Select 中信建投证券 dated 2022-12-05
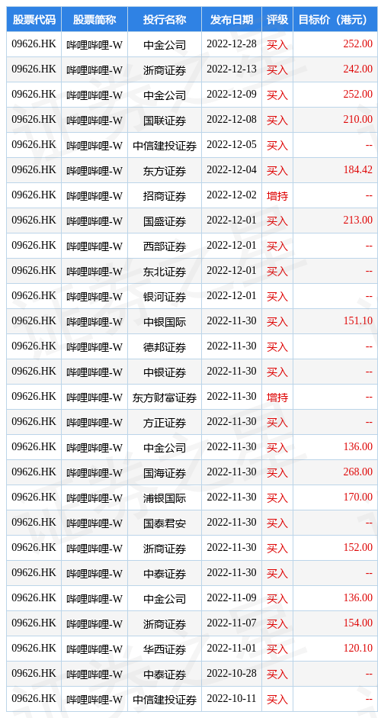 click(165, 145)
